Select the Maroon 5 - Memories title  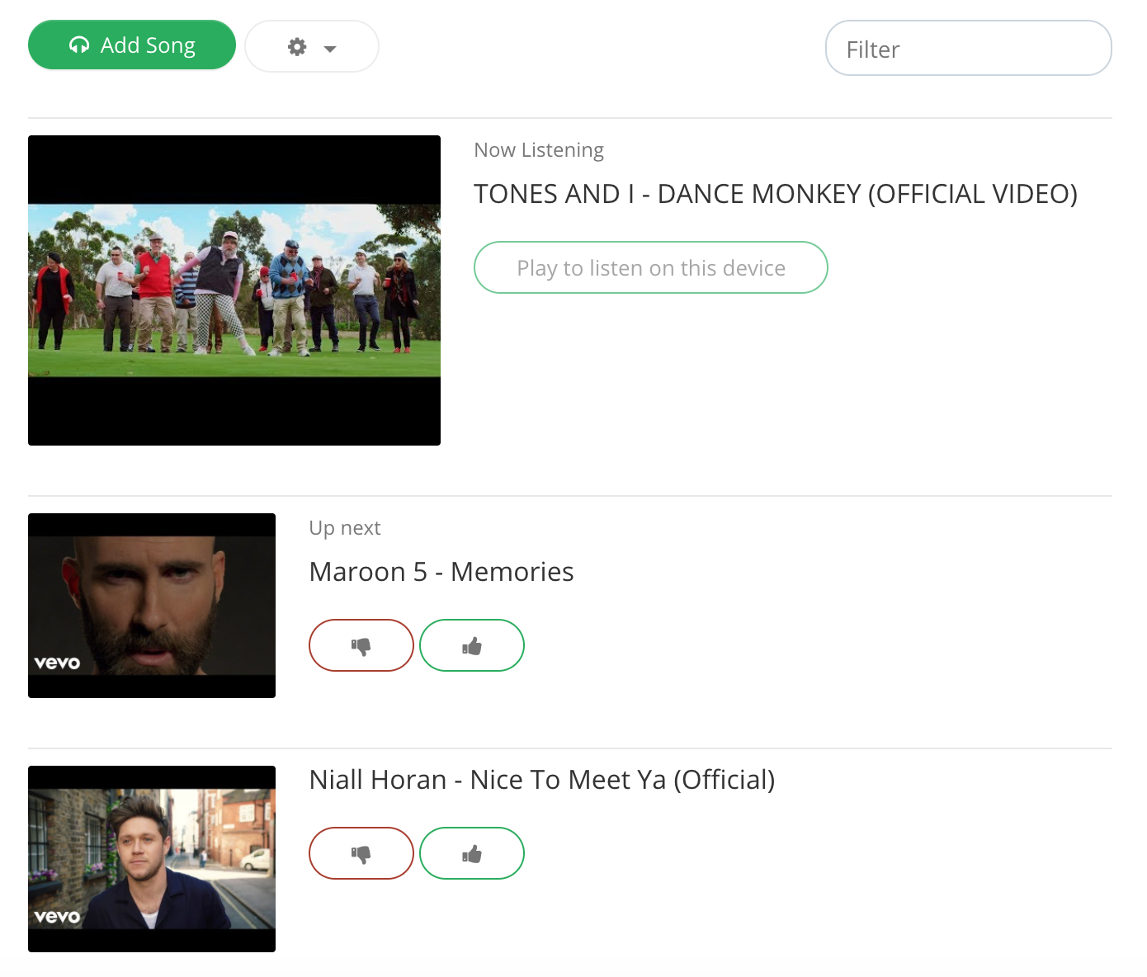coord(441,572)
